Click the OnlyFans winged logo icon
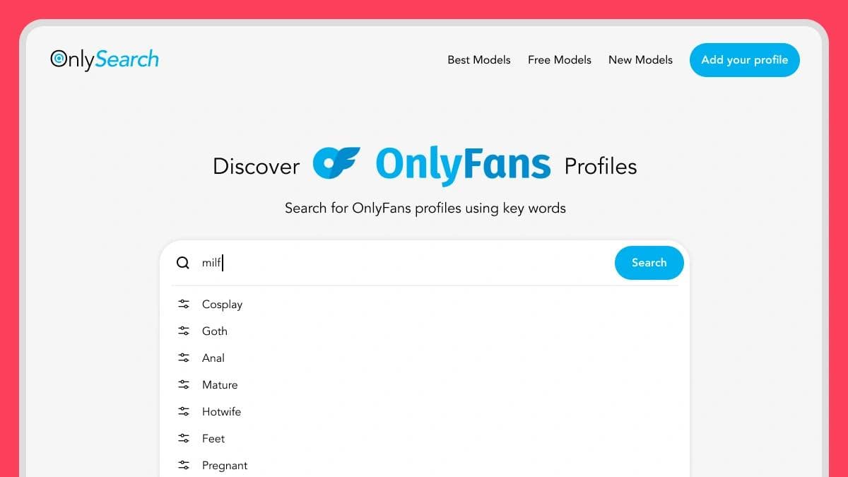Image resolution: width=848 pixels, height=477 pixels. click(x=338, y=163)
